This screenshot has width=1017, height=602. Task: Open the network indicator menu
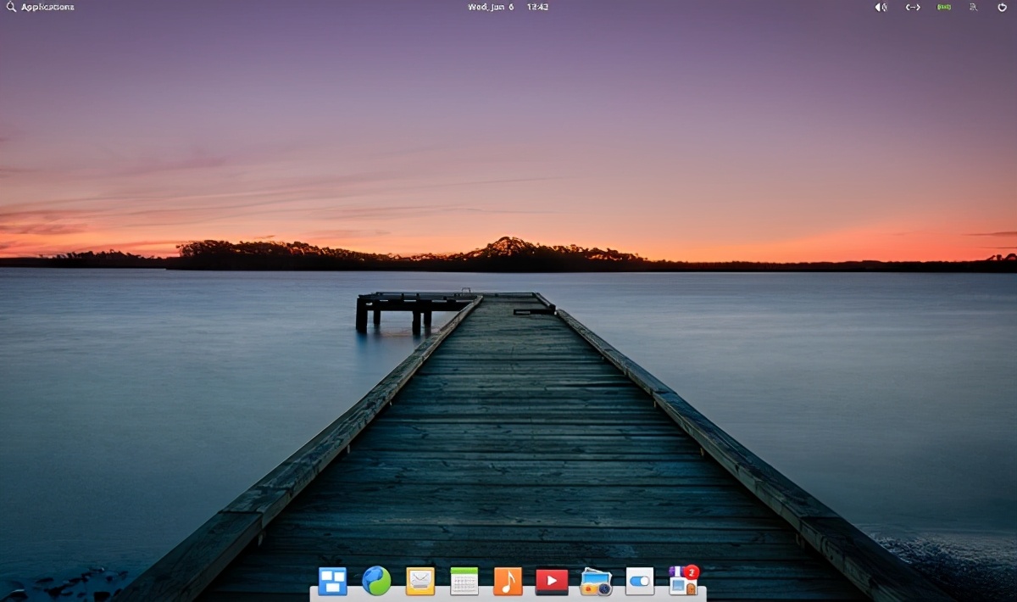click(913, 7)
